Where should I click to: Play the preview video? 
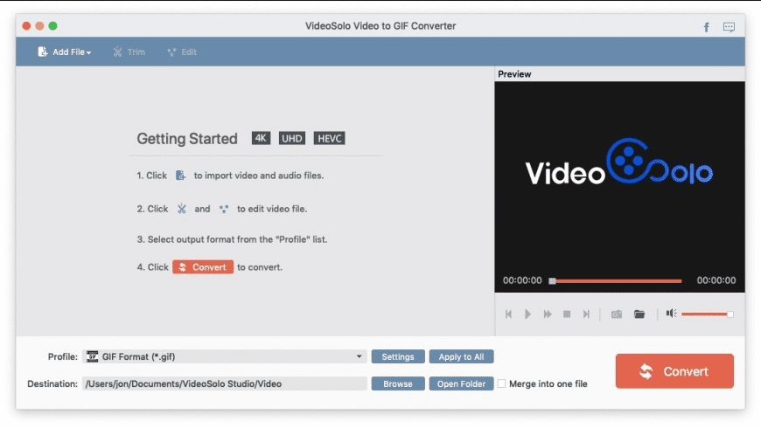(527, 314)
